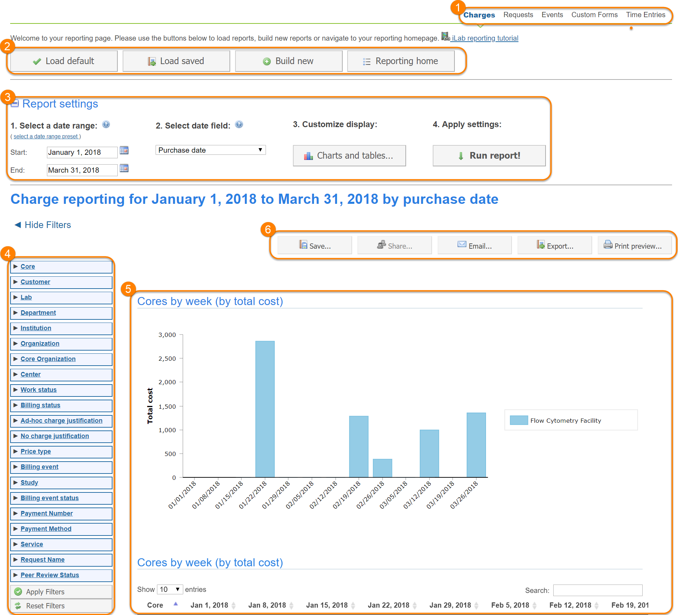
Task: Toggle Flow Cytometry Facility legend entry
Action: click(x=565, y=421)
